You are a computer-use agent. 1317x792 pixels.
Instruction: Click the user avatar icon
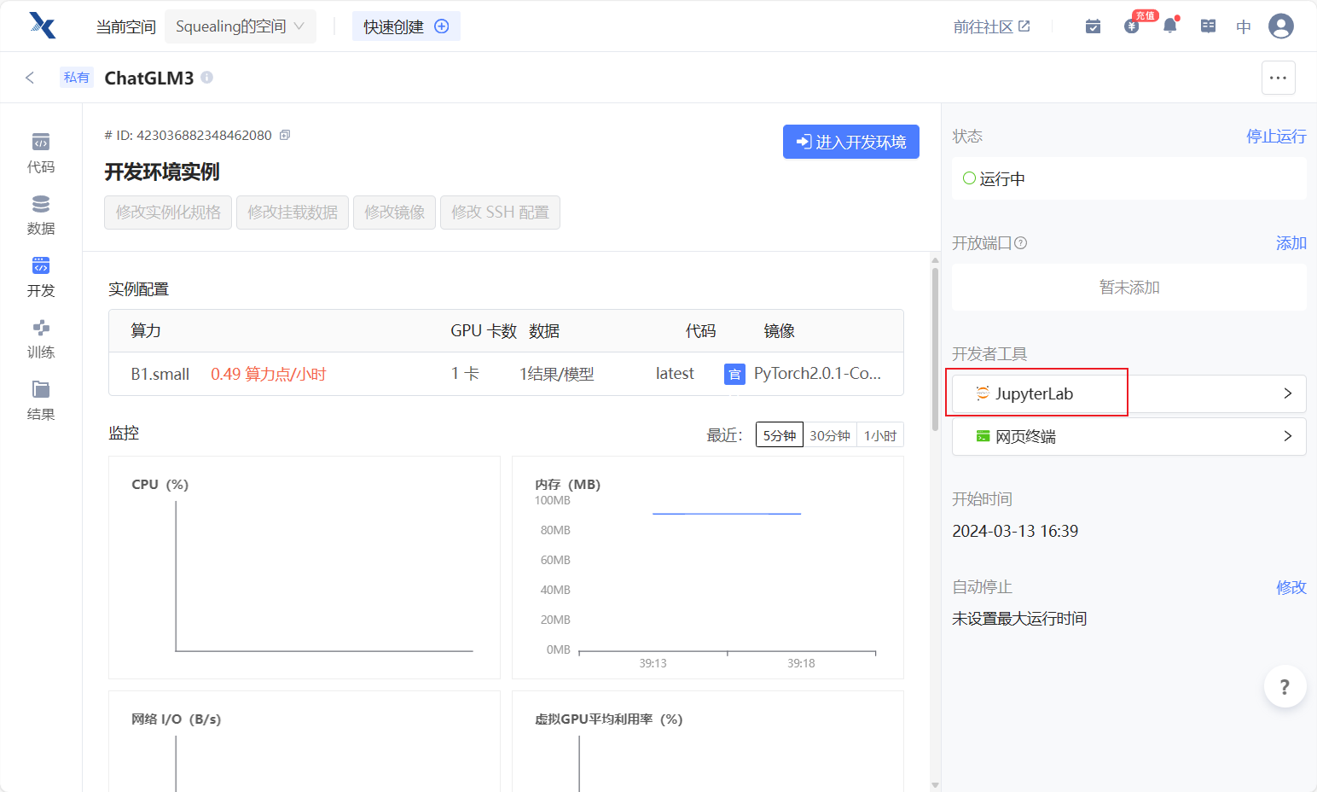click(x=1280, y=26)
